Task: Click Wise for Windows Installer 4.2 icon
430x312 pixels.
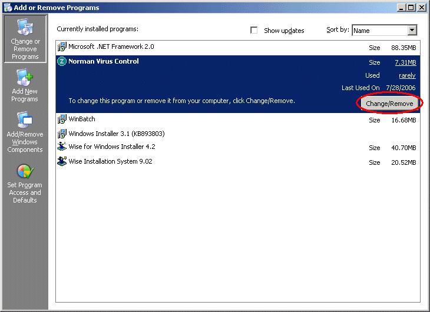Action: pyautogui.click(x=62, y=147)
